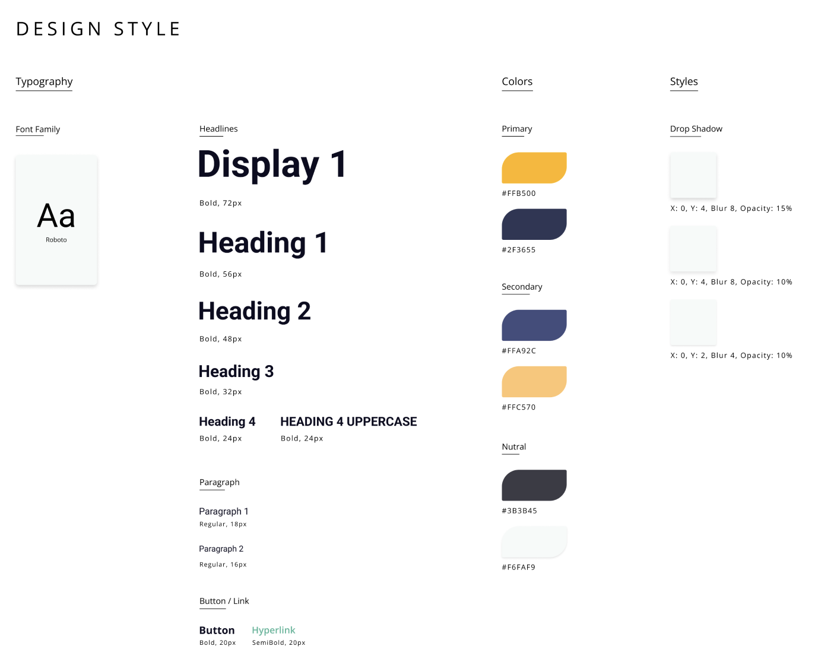Select the 'Paragraph 1' sample text
Viewport: 818px width, 665px height.
click(x=224, y=511)
